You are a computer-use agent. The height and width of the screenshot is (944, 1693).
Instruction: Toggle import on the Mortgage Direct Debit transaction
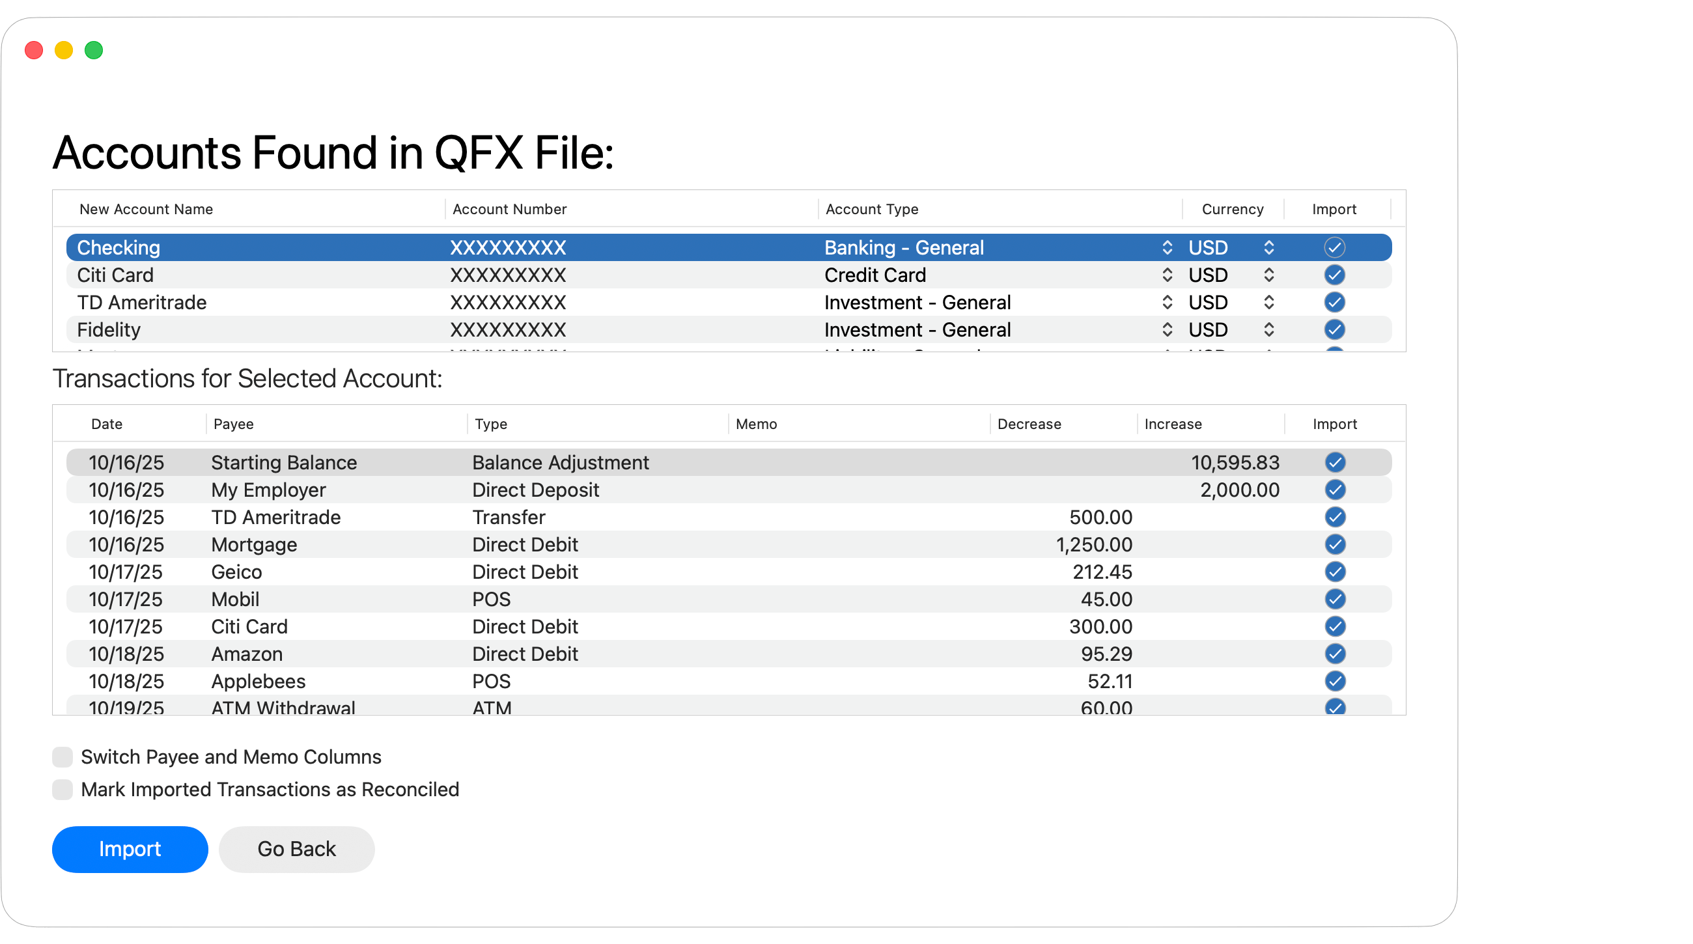coord(1336,544)
